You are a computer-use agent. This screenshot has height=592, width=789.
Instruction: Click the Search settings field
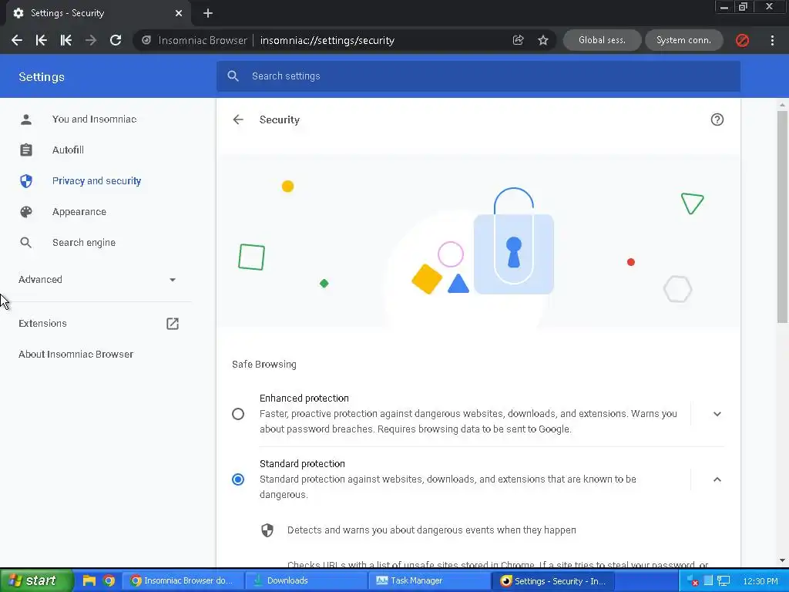[x=478, y=76]
